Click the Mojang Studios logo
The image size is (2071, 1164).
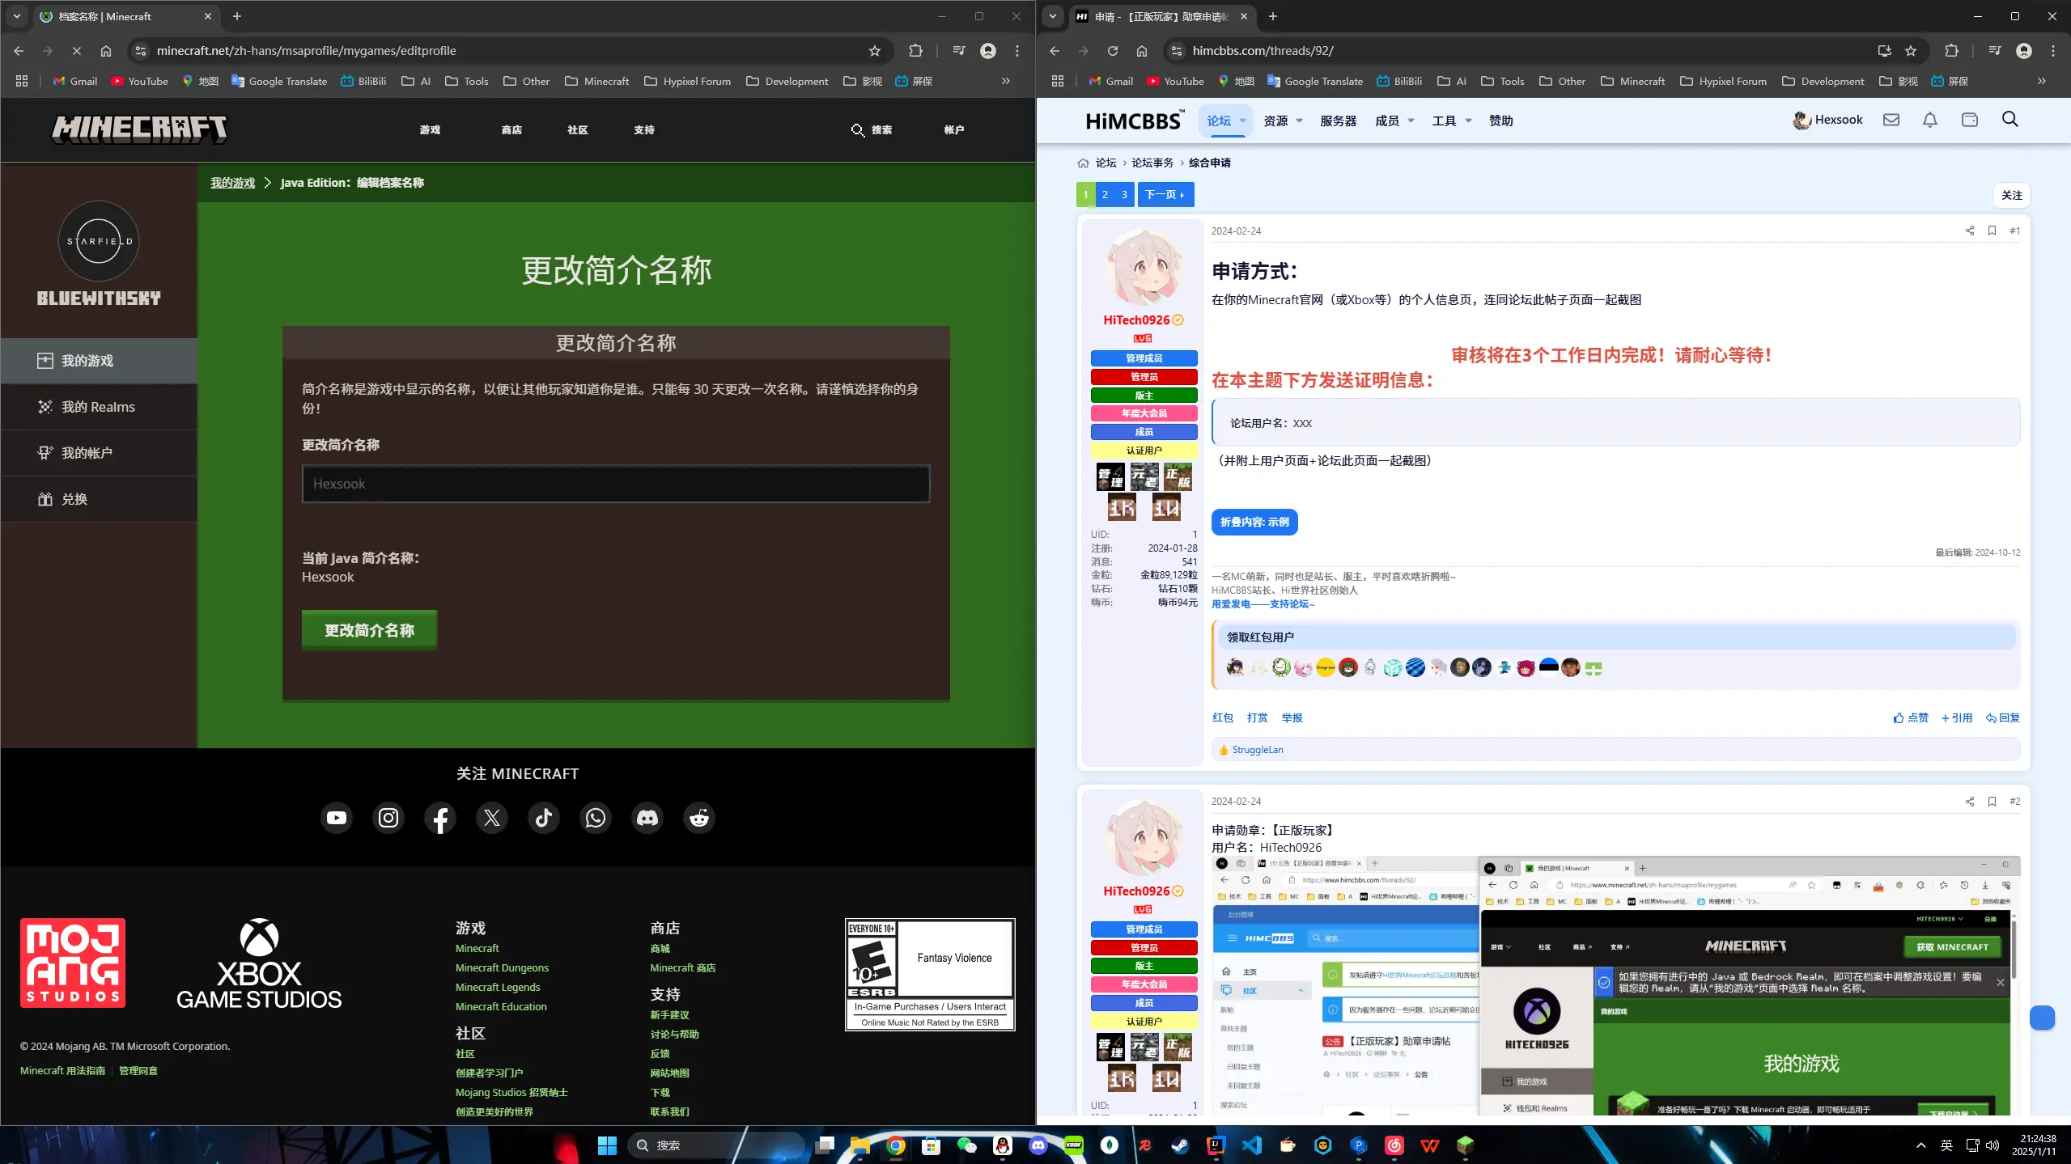71,963
